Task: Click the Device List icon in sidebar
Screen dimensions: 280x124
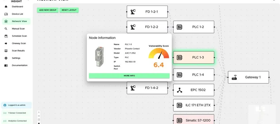Action: pyautogui.click(x=6, y=14)
